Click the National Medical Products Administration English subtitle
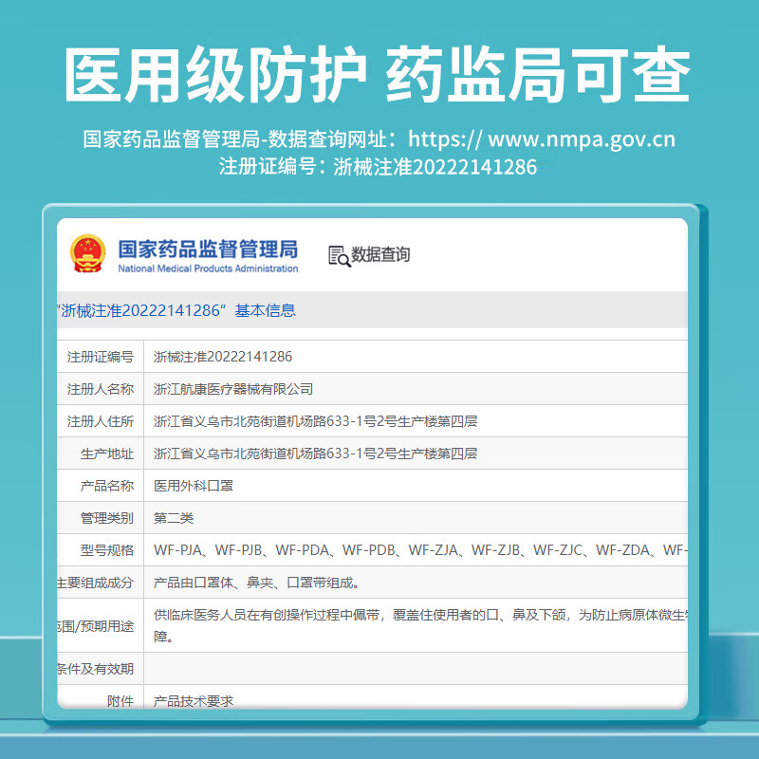The width and height of the screenshot is (759, 759). tap(208, 268)
